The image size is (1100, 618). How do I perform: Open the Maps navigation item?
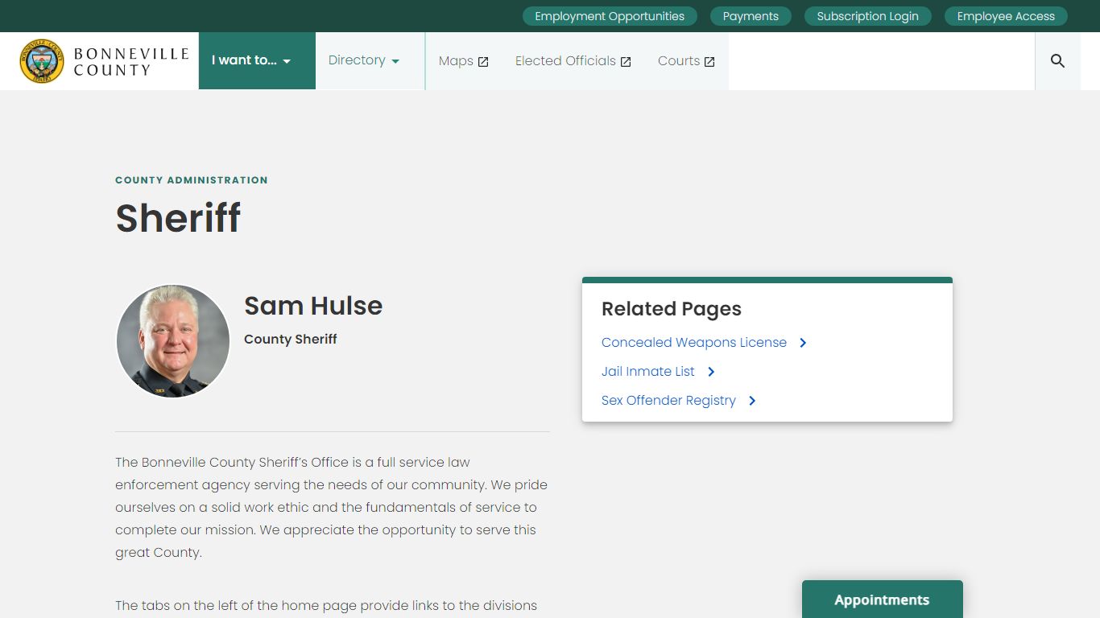[456, 61]
